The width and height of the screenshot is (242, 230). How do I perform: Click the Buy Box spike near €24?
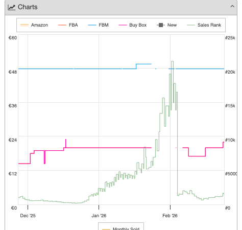[x=66, y=143]
